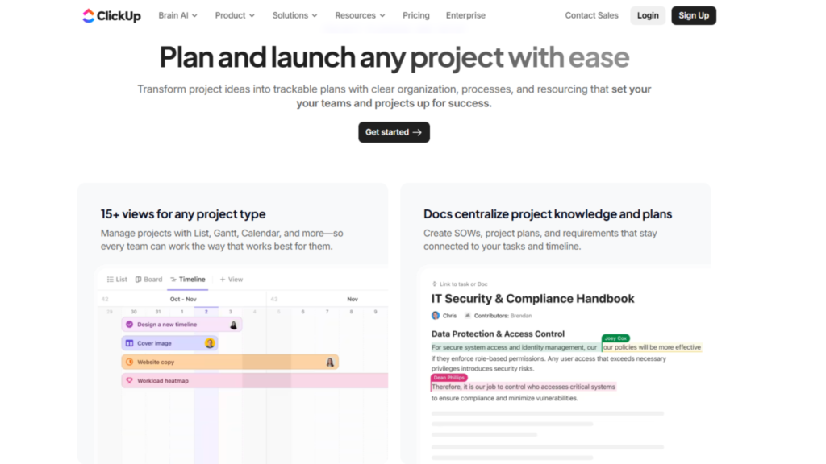
Task: Select the highlighted November 2 date column
Action: pos(206,311)
